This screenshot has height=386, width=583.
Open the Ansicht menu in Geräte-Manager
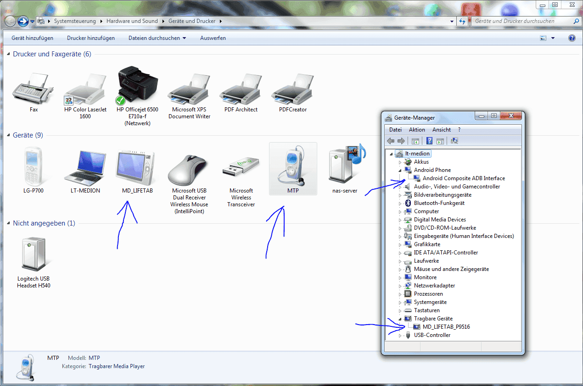442,130
